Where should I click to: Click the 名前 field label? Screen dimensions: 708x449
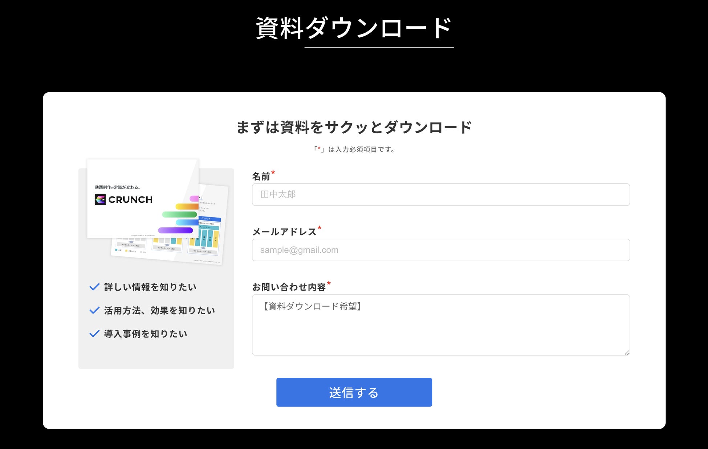tap(261, 177)
